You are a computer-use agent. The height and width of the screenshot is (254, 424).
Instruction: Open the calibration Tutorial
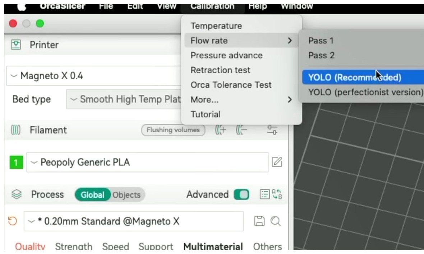241,114
